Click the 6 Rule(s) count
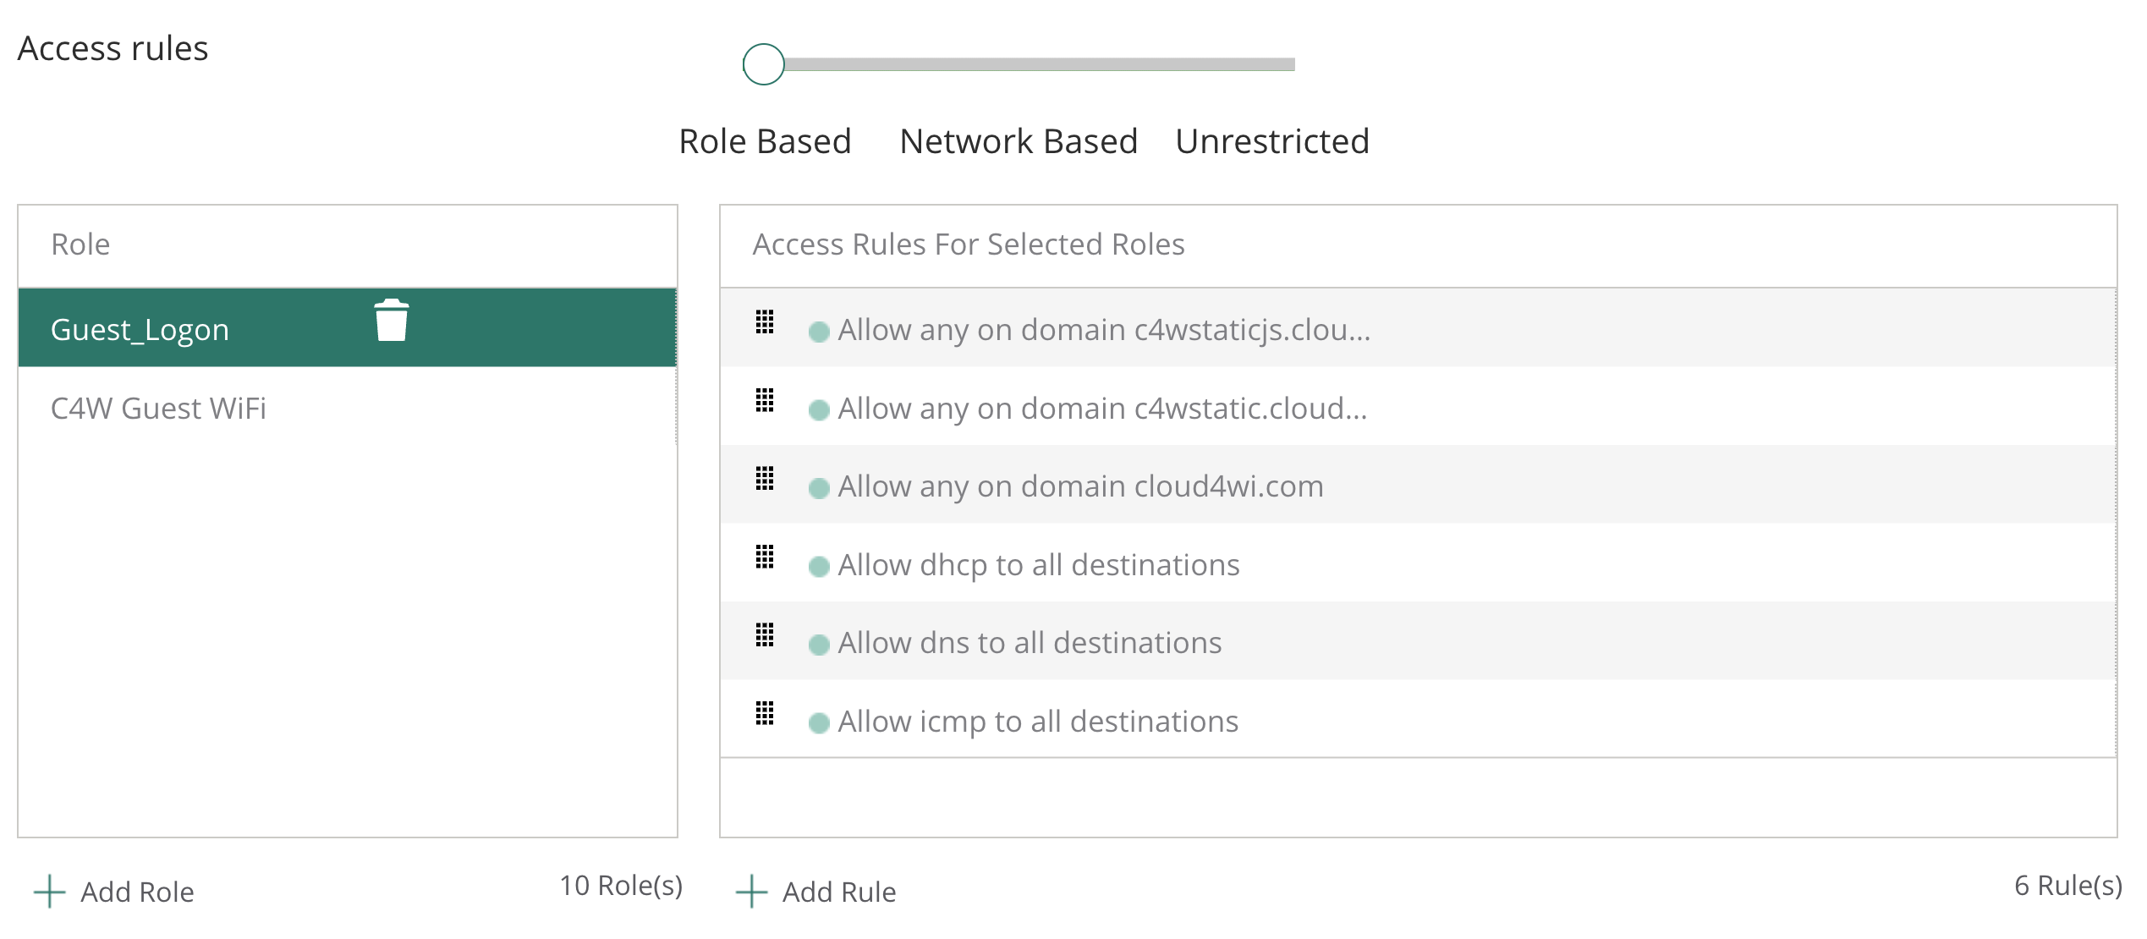This screenshot has width=2147, height=939. [2068, 885]
